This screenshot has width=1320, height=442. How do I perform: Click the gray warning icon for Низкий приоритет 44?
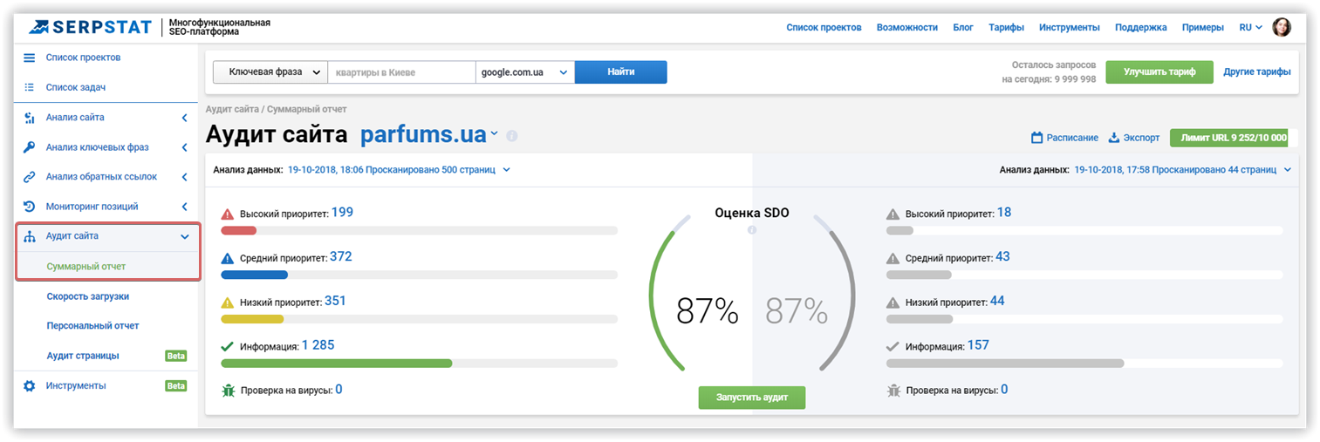click(893, 303)
